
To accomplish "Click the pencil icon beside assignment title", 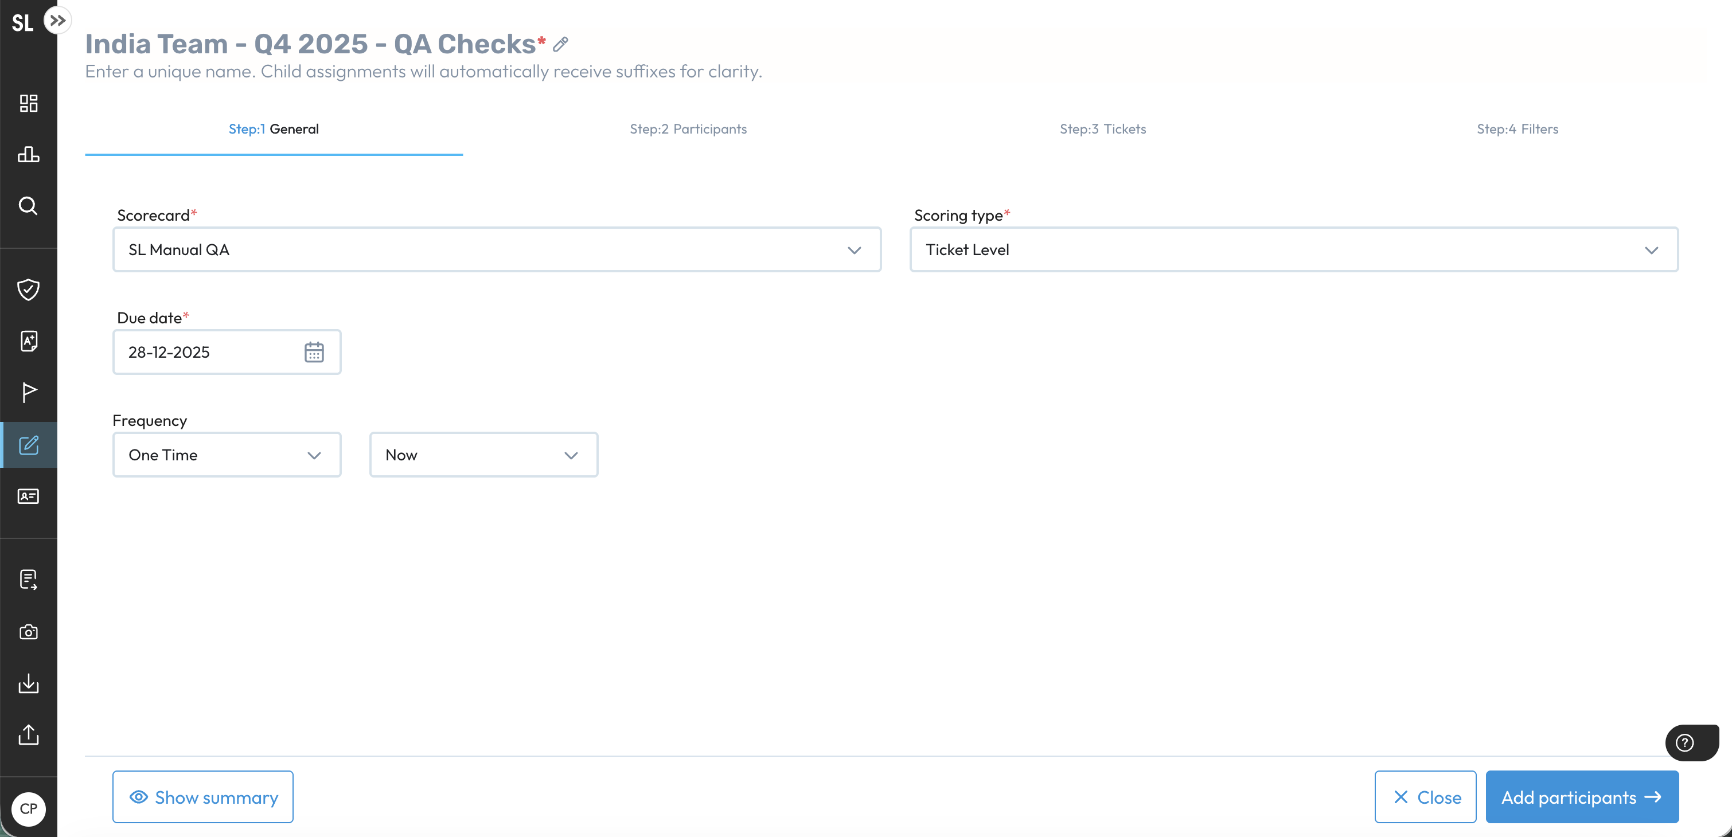I will [560, 45].
